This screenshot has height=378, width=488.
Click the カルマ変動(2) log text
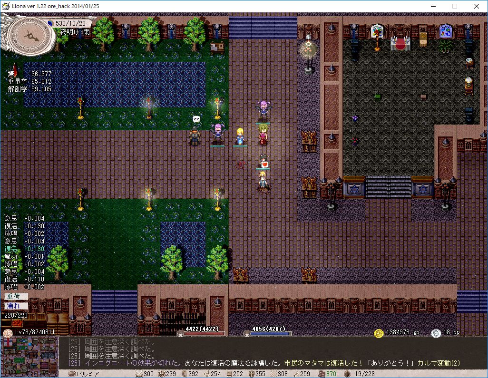[439, 363]
